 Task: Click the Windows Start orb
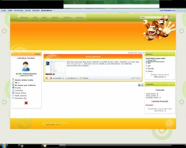click(4, 146)
